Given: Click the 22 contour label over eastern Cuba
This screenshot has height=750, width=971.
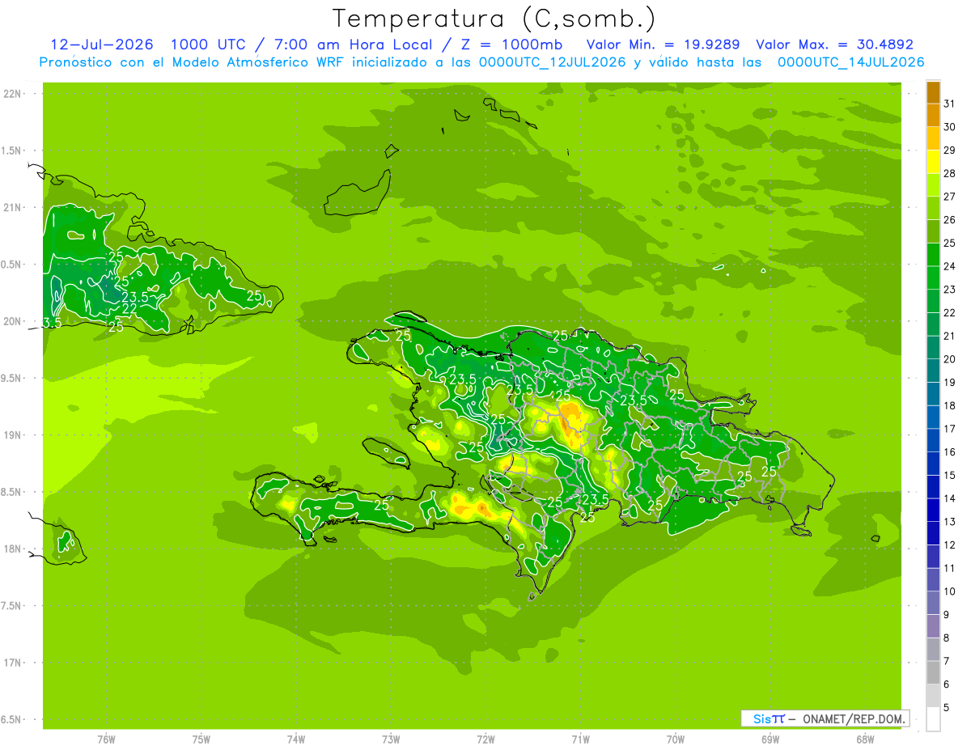Looking at the screenshot, I should pyautogui.click(x=129, y=308).
